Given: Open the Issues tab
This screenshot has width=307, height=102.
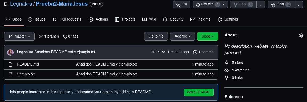Looking at the screenshot, I should tap(37, 19).
